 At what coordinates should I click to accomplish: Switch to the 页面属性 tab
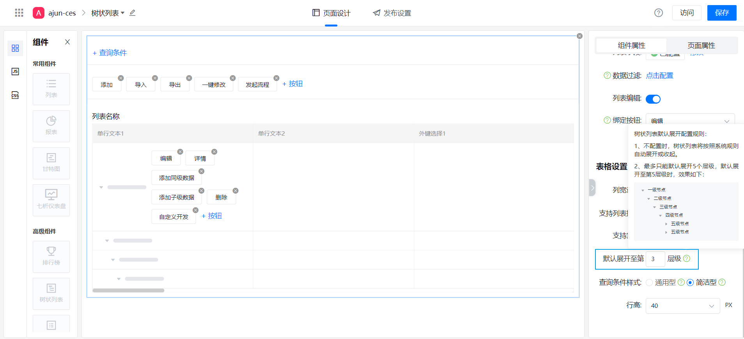click(701, 46)
